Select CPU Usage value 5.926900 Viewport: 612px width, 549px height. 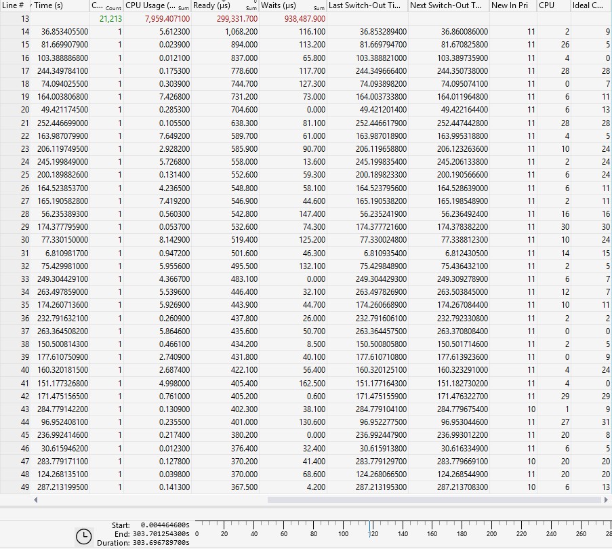tap(174, 305)
